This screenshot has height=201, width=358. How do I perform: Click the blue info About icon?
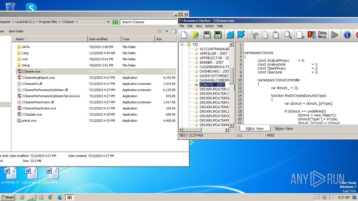(x=347, y=35)
